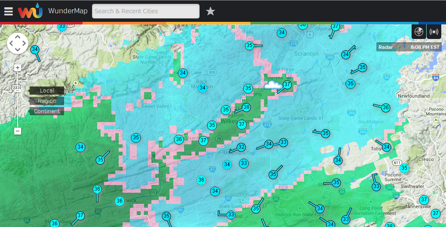Image resolution: width=446 pixels, height=227 pixels.
Task: Open the hamburger menu
Action: click(x=9, y=12)
